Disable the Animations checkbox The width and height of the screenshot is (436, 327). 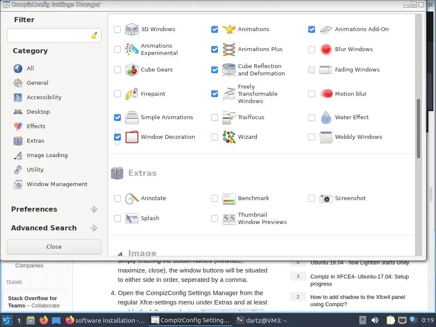point(215,29)
